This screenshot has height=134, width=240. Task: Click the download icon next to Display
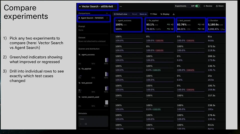pyautogui.click(x=173, y=14)
